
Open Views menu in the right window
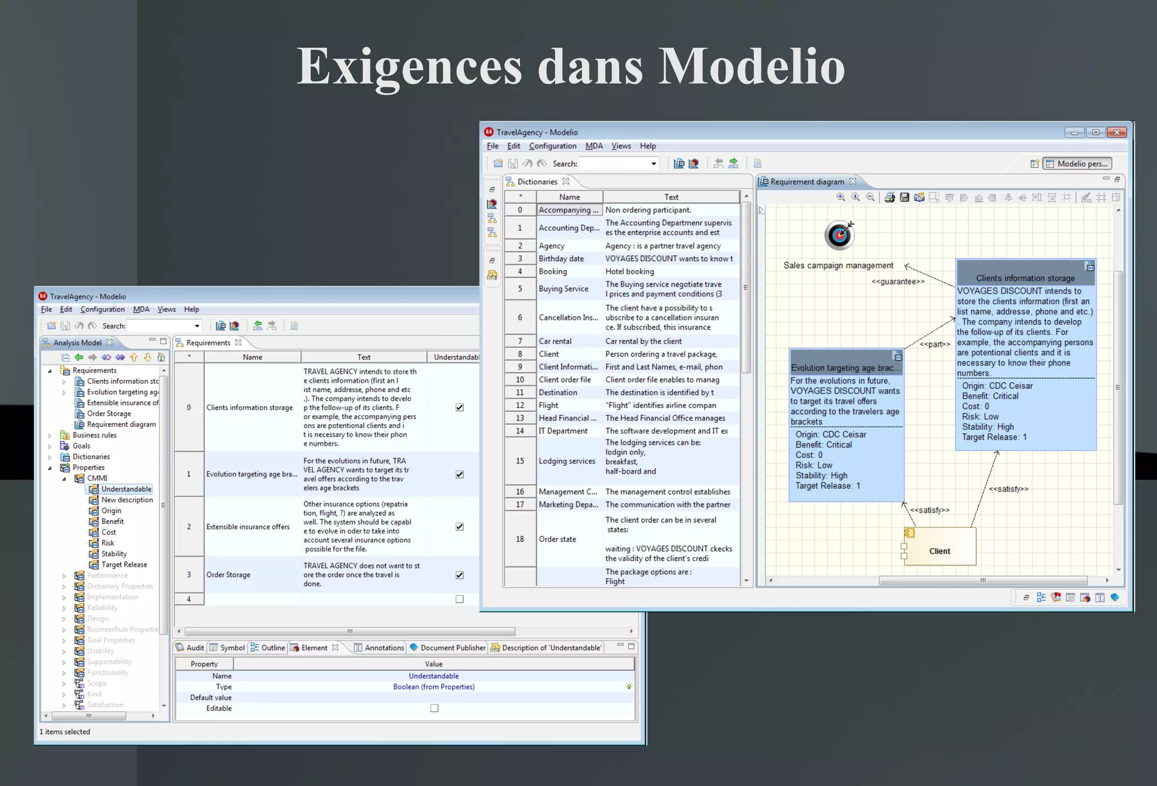tap(621, 146)
